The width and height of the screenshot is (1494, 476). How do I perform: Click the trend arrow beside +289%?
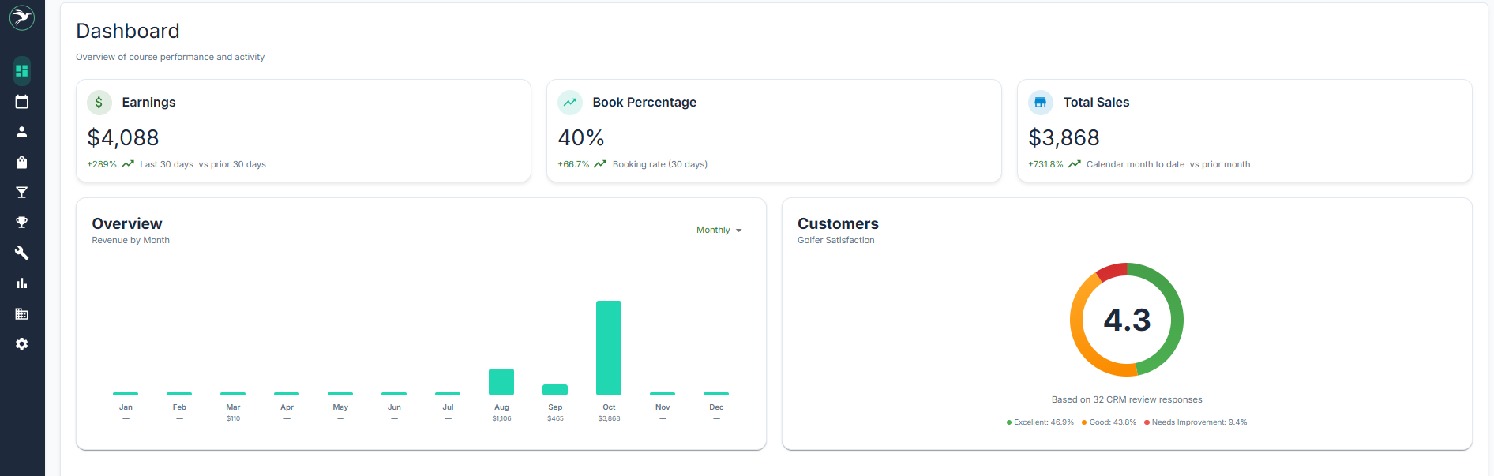click(x=128, y=164)
